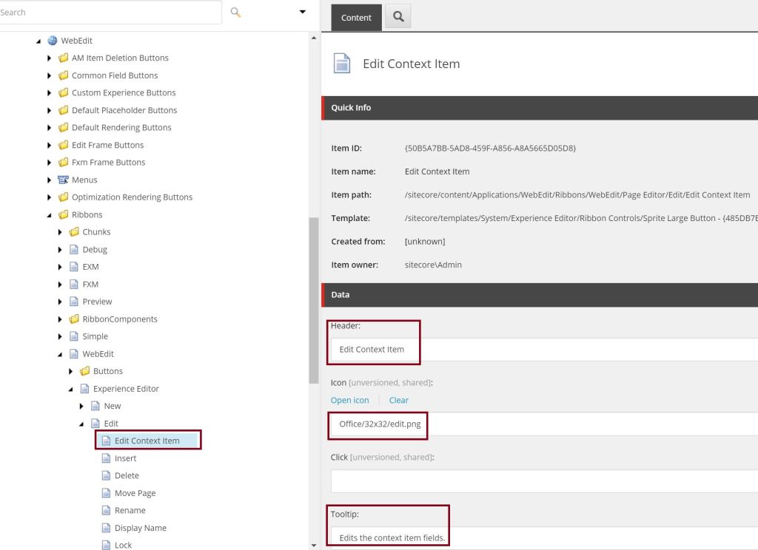
Task: Click the RibbonComponents folder icon
Action: pos(74,319)
